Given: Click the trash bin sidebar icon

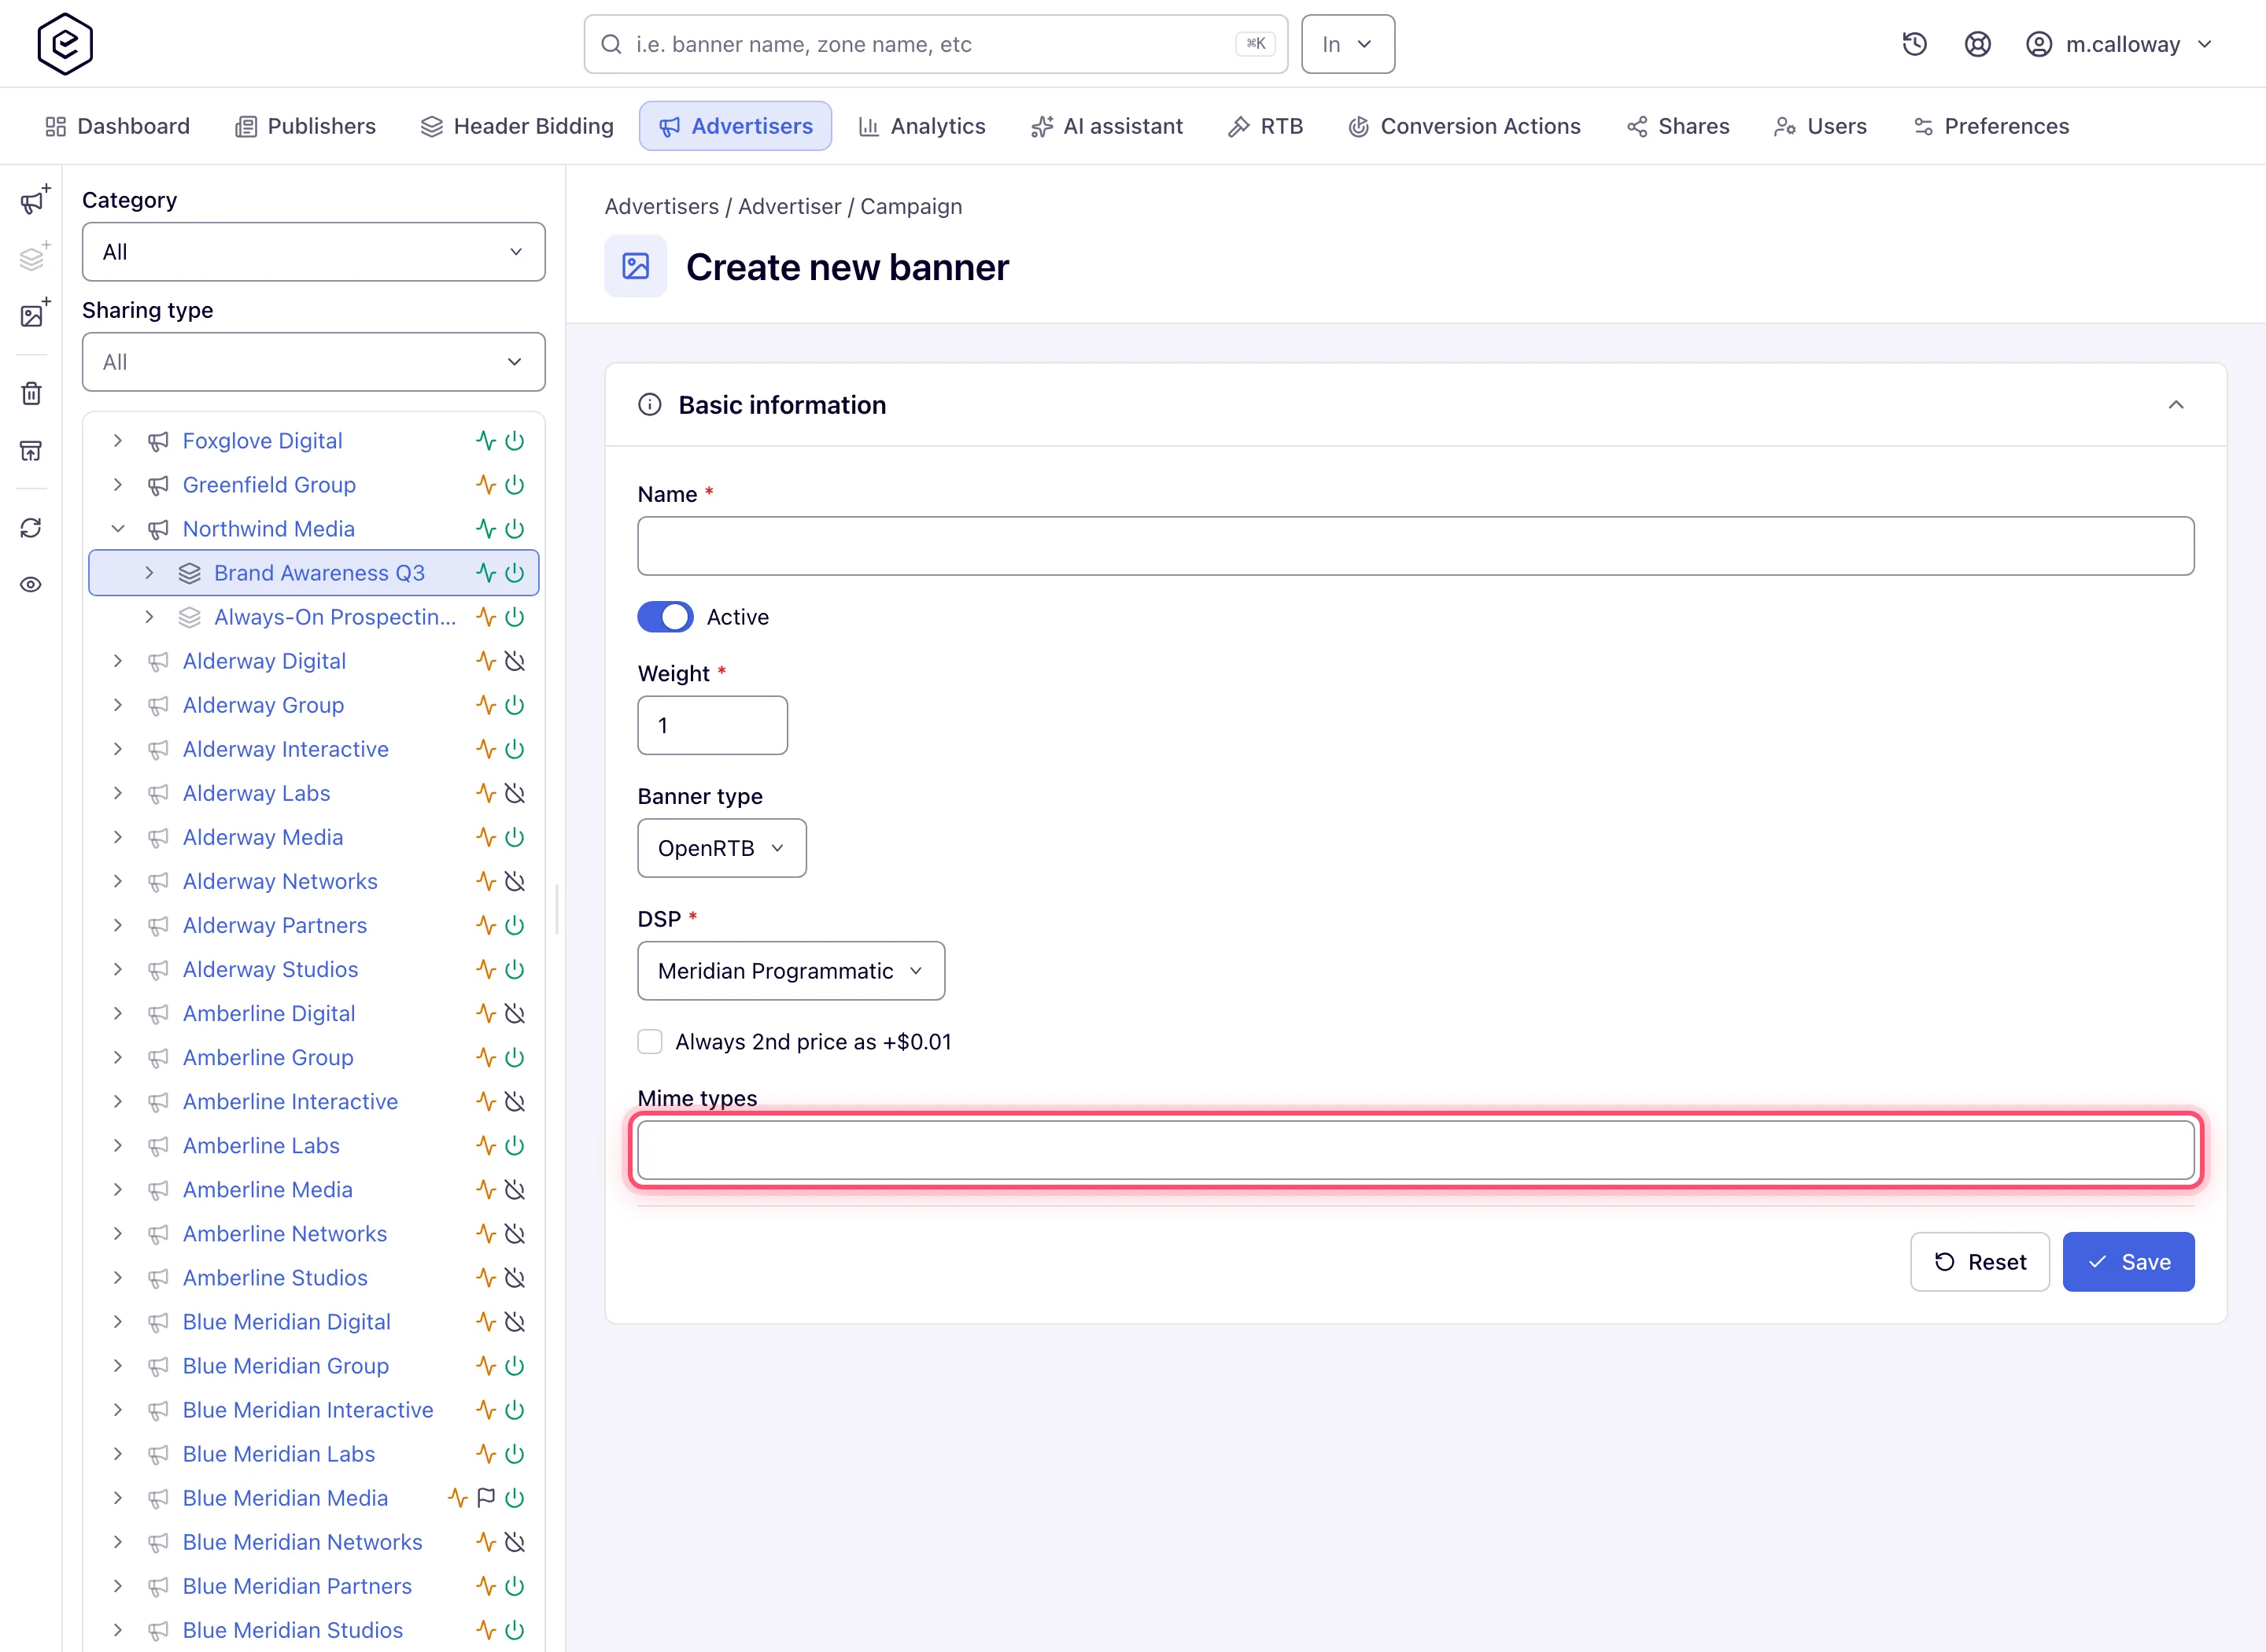Looking at the screenshot, I should pos(32,393).
